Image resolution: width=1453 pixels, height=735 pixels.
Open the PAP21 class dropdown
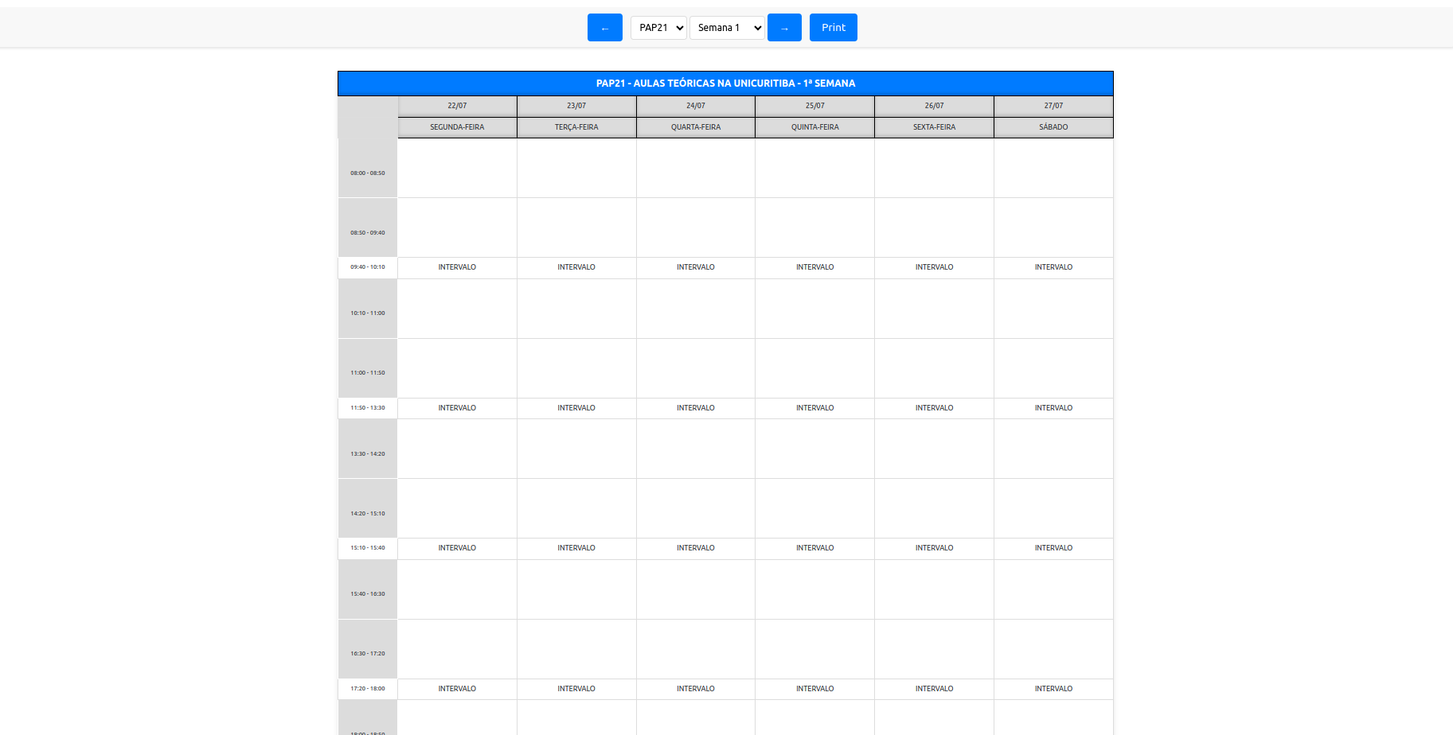coord(658,28)
